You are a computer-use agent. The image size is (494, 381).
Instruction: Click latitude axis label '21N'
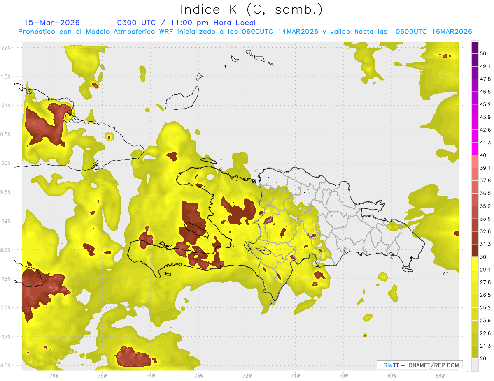pos(7,105)
